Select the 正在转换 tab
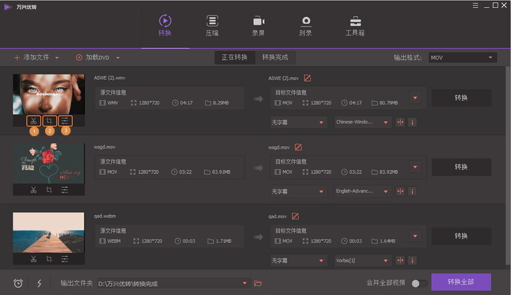 (235, 58)
